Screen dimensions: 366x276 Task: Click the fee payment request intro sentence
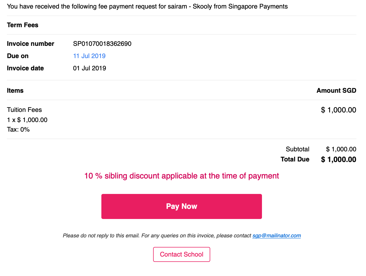click(x=147, y=6)
